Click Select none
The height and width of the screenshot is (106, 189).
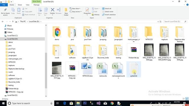[x=107, y=12]
